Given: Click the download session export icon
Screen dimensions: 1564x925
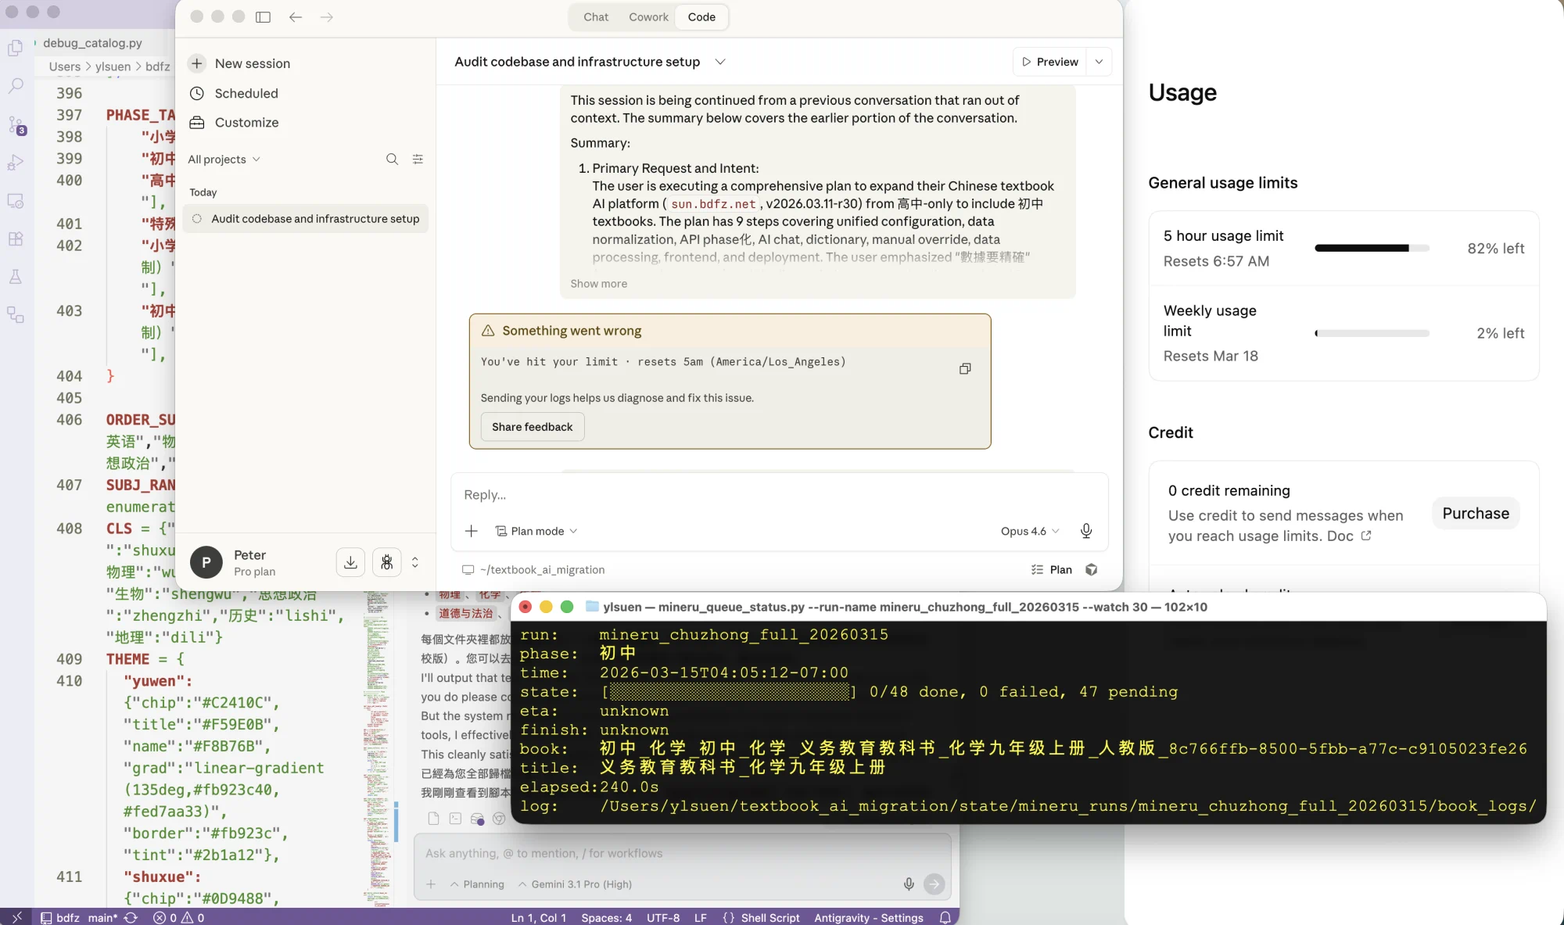Looking at the screenshot, I should 350,562.
